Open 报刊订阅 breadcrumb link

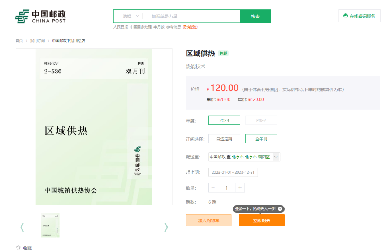(x=37, y=41)
